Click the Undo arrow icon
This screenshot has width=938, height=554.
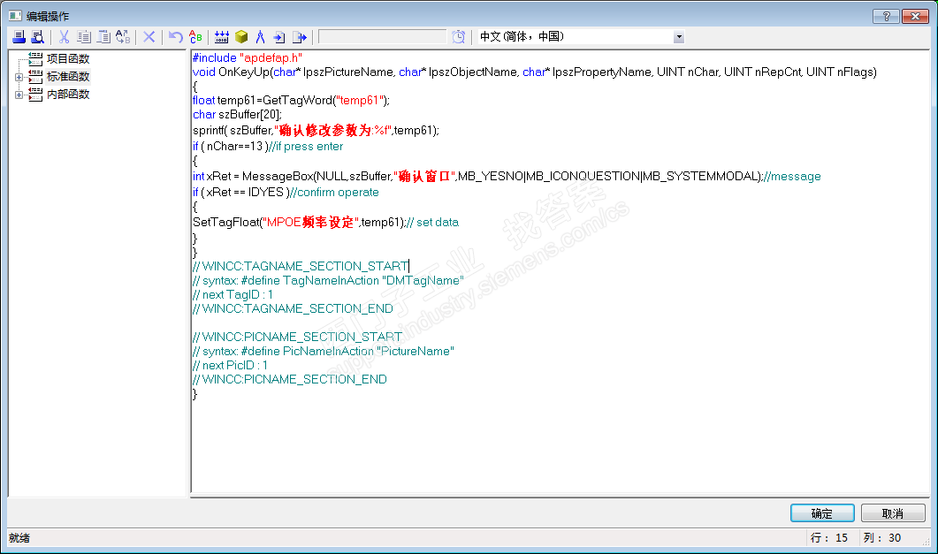click(175, 37)
